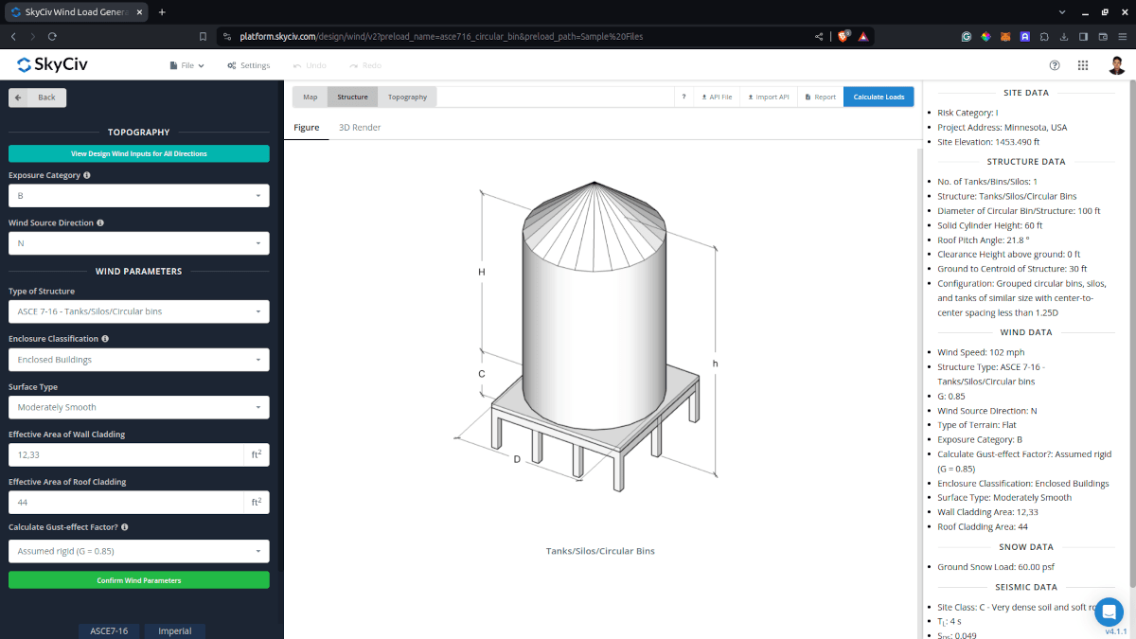The image size is (1136, 639).
Task: Expand the Type of Structure dropdown
Action: coord(139,311)
